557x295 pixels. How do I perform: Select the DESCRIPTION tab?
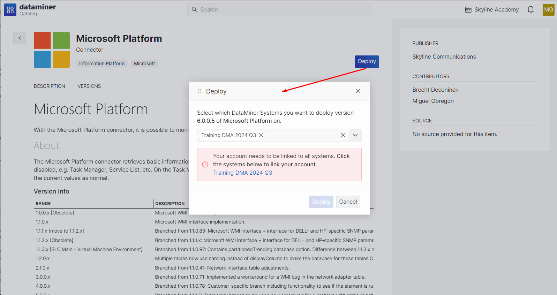(49, 86)
